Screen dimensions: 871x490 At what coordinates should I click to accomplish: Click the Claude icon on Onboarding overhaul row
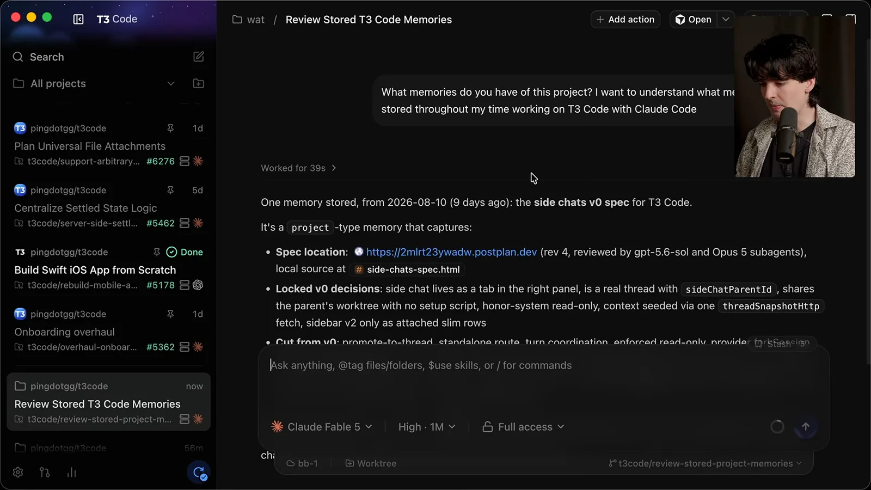click(x=198, y=347)
